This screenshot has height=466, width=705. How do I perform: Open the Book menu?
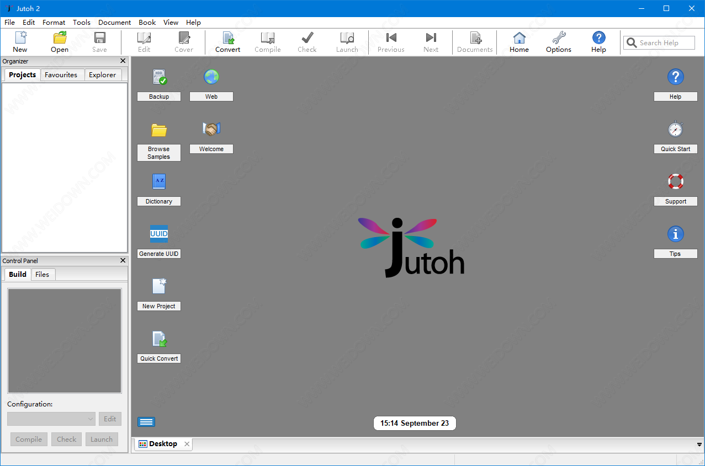[147, 23]
